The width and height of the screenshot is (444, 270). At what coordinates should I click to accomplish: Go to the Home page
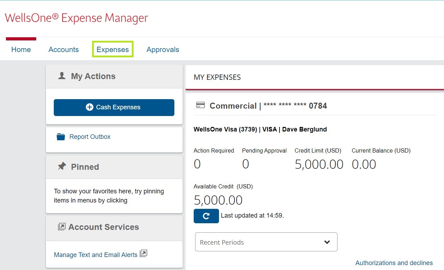coord(21,50)
